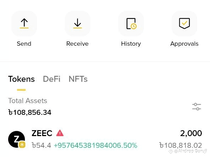Tap the ZEEC black coin logo
210x157 pixels.
pyautogui.click(x=17, y=139)
